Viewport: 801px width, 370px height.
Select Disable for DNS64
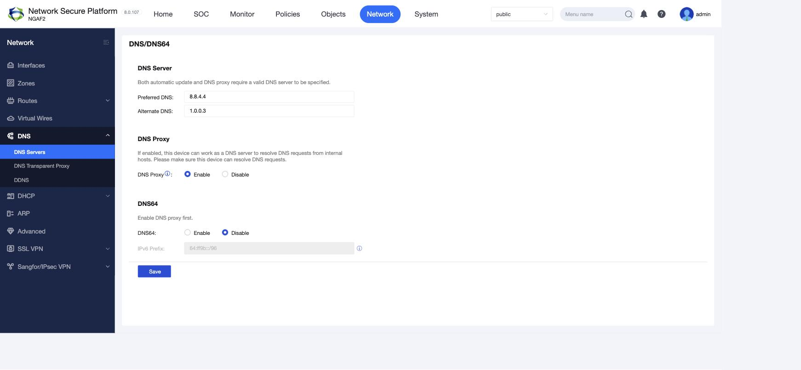coord(225,233)
